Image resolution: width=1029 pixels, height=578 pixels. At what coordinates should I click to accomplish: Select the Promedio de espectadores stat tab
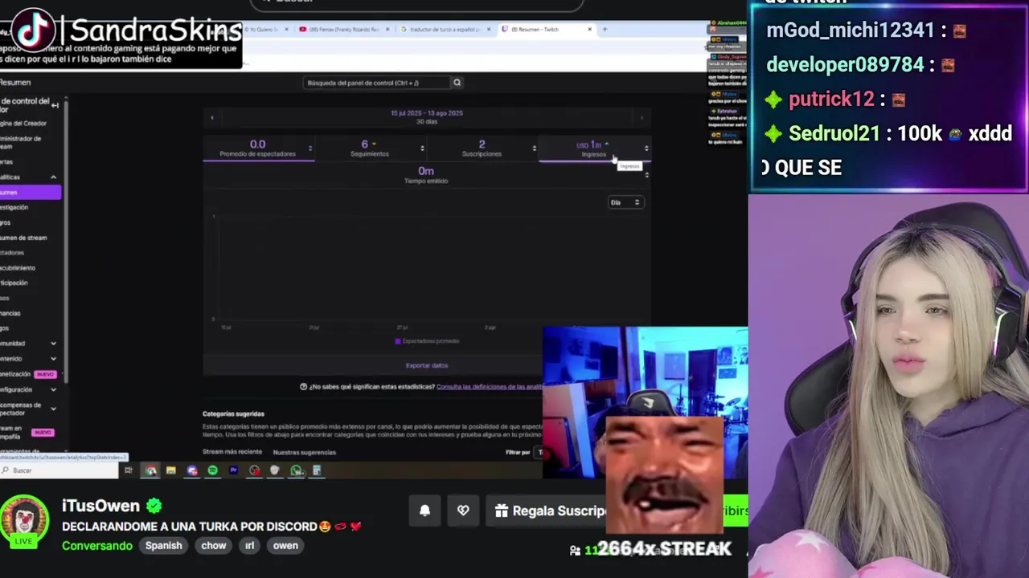point(258,149)
